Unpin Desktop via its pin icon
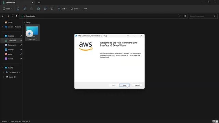Screen dimensions: 219x123 point(21,36)
